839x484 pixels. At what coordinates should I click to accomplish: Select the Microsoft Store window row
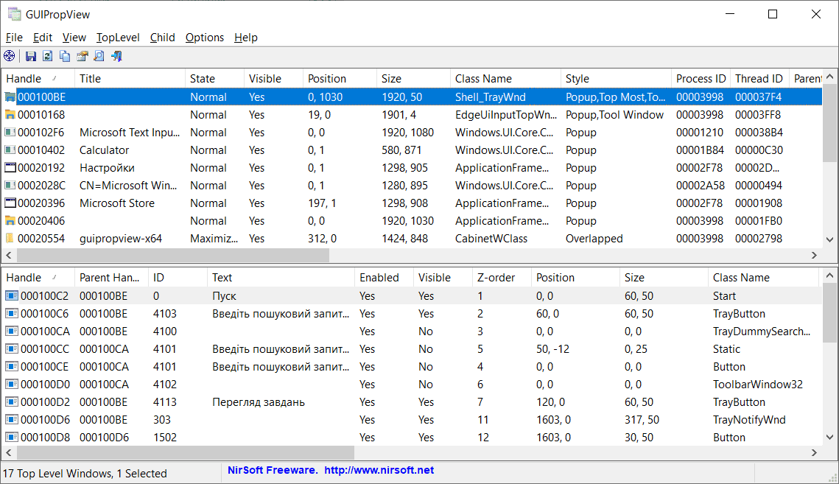116,203
